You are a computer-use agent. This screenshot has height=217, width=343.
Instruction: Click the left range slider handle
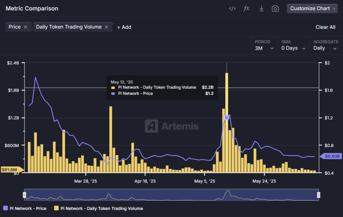coord(24,195)
